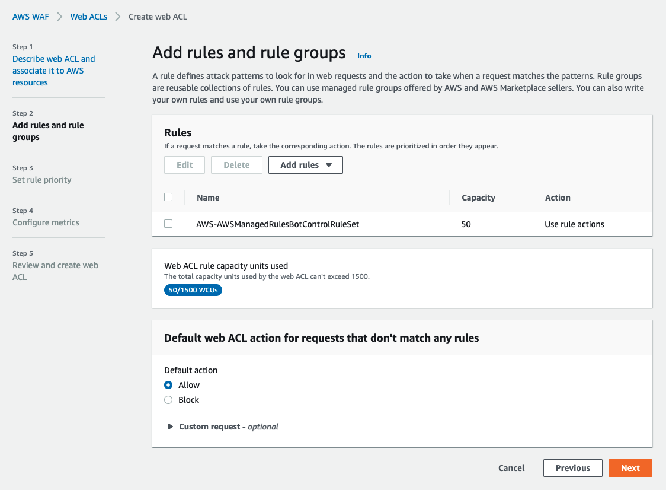
Task: Go to Step 1 Describe web ACL
Action: click(x=53, y=71)
